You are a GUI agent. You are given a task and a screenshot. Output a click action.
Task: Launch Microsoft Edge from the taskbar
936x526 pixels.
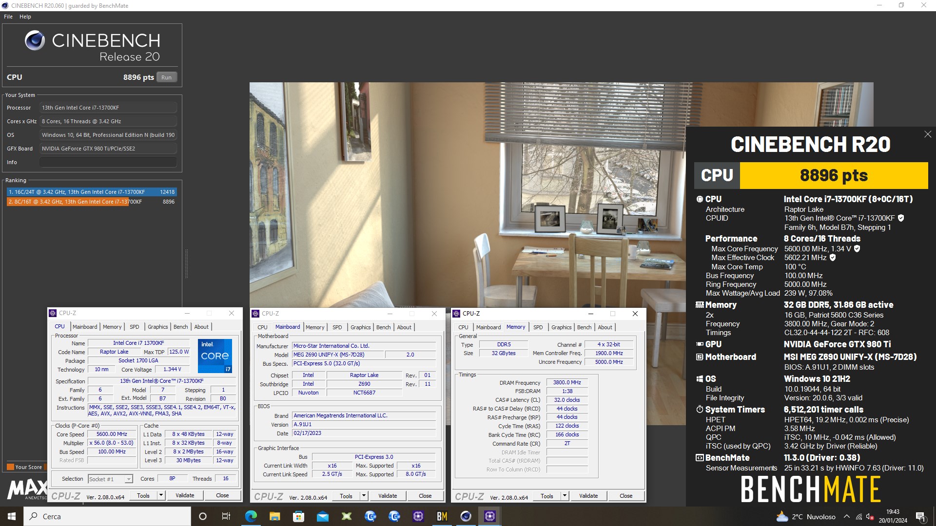pyautogui.click(x=251, y=516)
